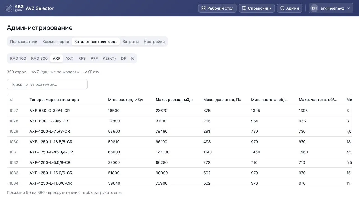Viewport: 359px width, 202px height.
Task: Select the KE(KT) series tab
Action: pos(109,58)
